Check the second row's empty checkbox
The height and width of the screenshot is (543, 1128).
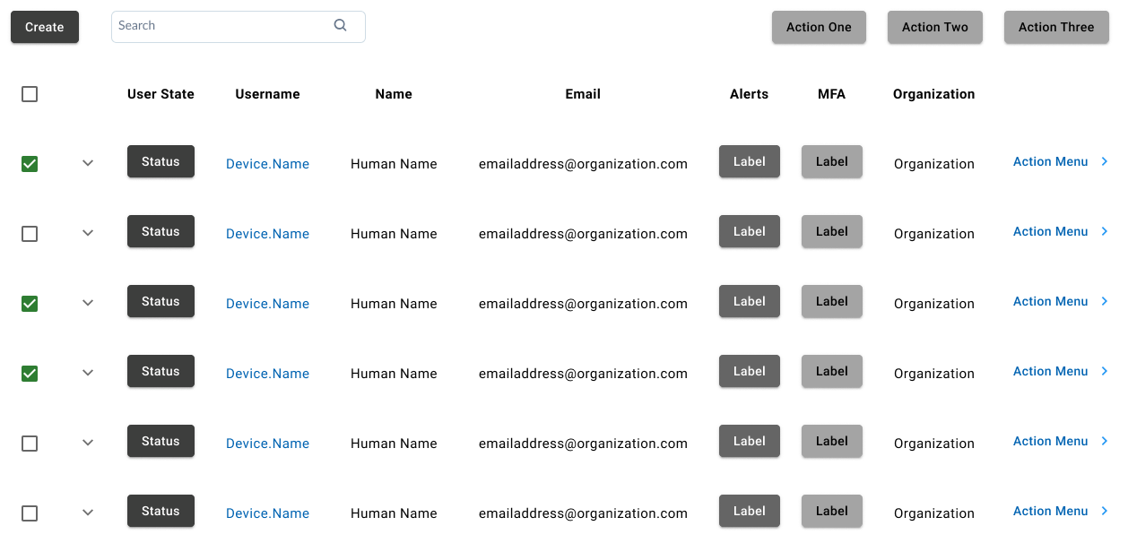click(x=30, y=234)
